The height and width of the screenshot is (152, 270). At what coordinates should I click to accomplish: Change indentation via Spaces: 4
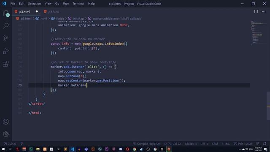point(191,144)
